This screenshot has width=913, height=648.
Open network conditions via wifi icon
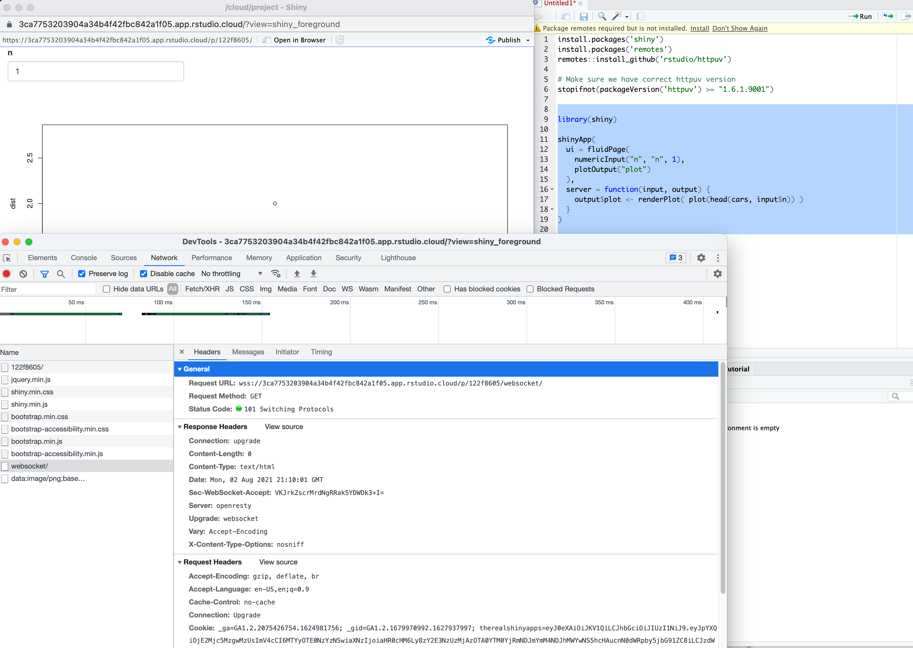point(276,274)
